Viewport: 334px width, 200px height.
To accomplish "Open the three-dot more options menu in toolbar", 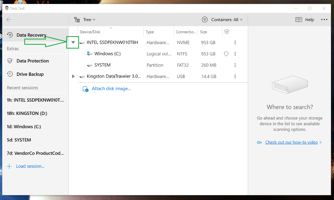I will 324,20.
